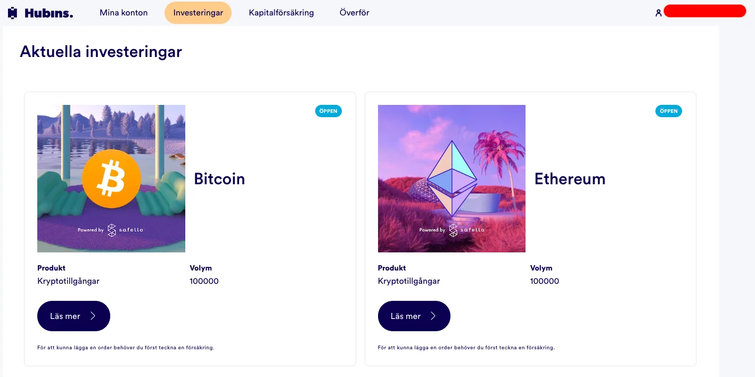
Task: Open the Mina konton tab
Action: pos(124,13)
